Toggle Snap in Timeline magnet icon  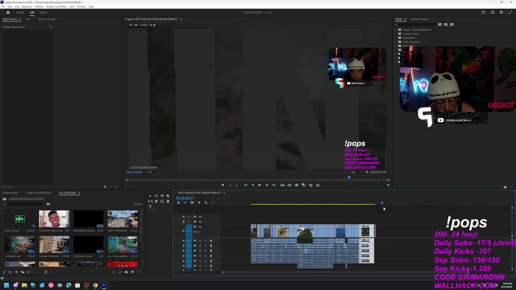pos(185,203)
